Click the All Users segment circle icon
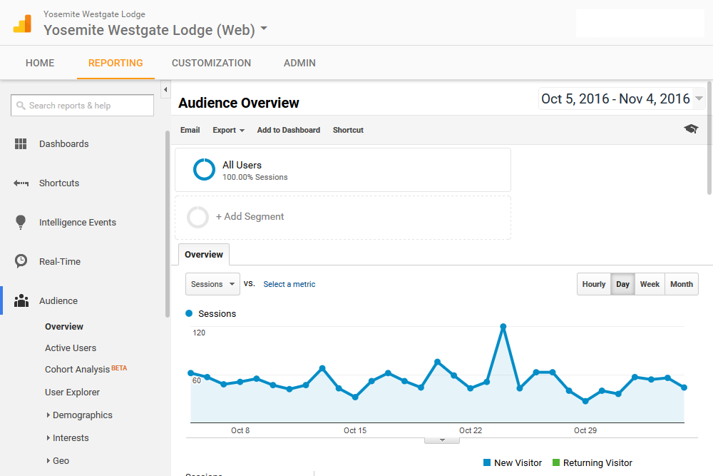Image resolution: width=713 pixels, height=476 pixels. point(204,169)
